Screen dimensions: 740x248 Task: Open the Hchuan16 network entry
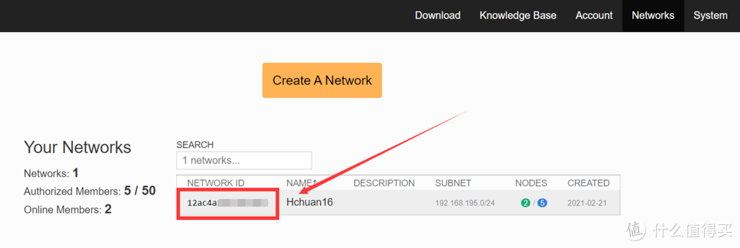click(310, 202)
